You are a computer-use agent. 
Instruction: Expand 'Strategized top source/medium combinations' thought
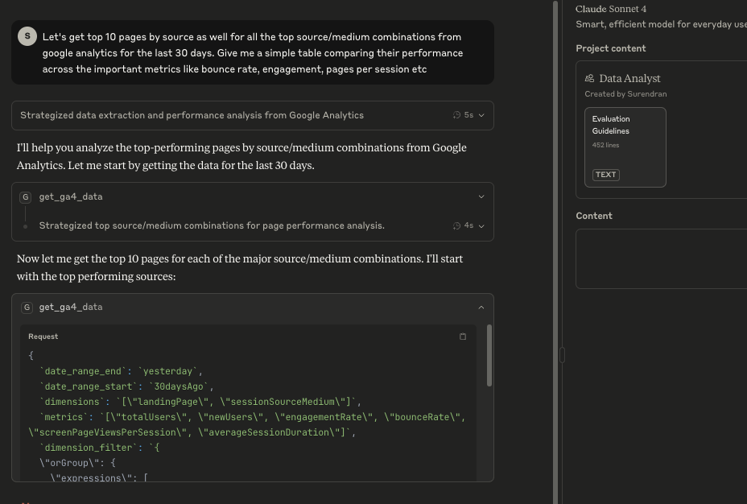pos(481,225)
